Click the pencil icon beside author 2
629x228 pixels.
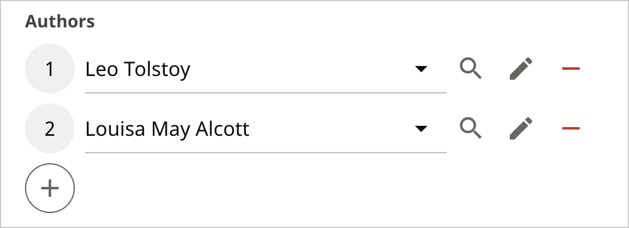pos(520,128)
